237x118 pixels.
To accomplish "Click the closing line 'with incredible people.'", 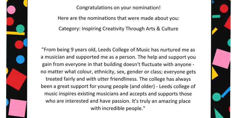I will coord(118,108).
